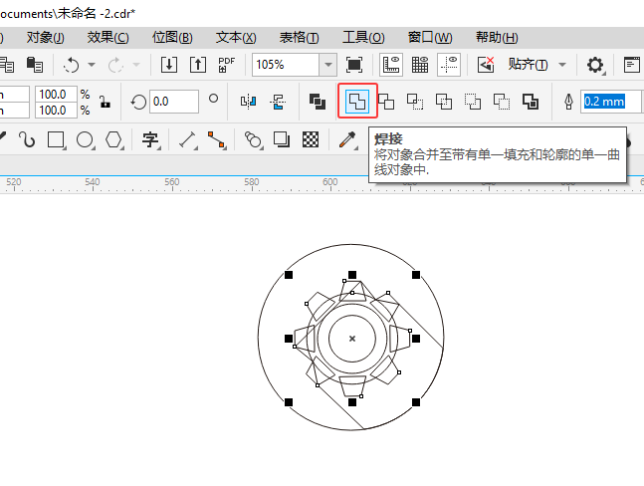Click the Intersect shaping icon
The image size is (644, 486).
click(x=415, y=101)
